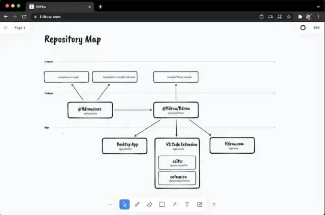325x215 pixels.
Task: Select the Eraser tool
Action: click(x=149, y=204)
